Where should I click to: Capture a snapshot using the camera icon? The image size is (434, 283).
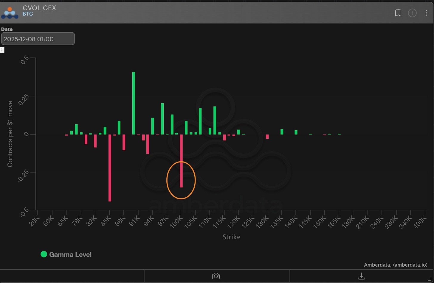point(216,276)
